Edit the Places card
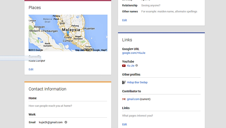The height and width of the screenshot is (128, 226). point(31,69)
